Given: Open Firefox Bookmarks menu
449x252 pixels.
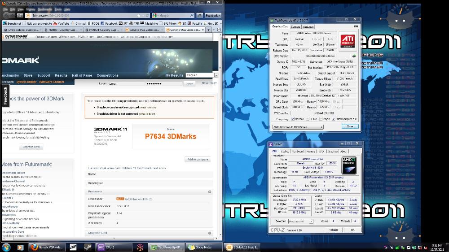Looking at the screenshot, I should (x=45, y=9).
